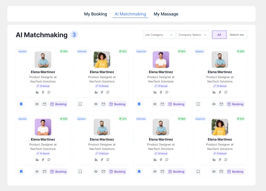Click the 15 Mutual tag on 20% card

pos(102,154)
